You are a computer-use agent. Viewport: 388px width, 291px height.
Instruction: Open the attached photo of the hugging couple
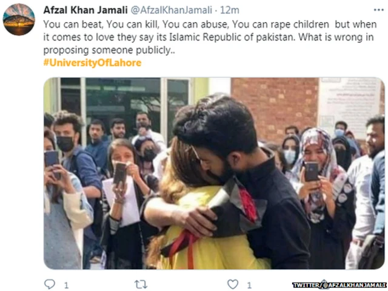click(x=214, y=173)
